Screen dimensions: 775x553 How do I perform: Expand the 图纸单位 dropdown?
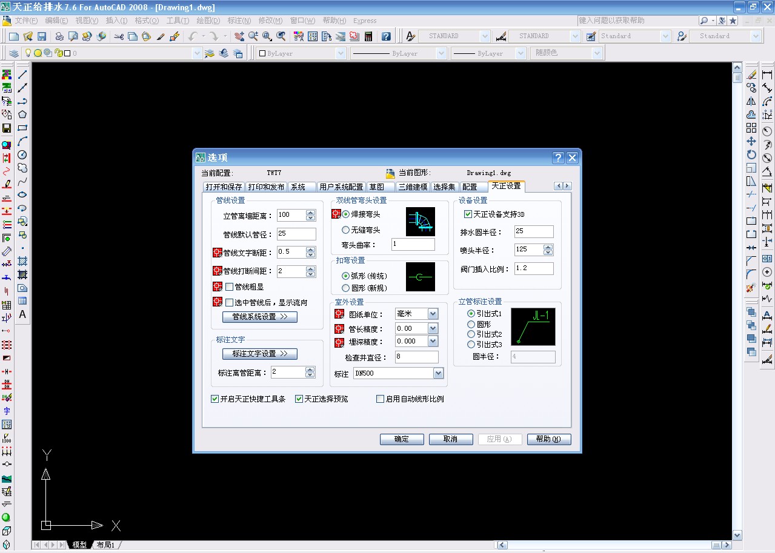point(433,314)
